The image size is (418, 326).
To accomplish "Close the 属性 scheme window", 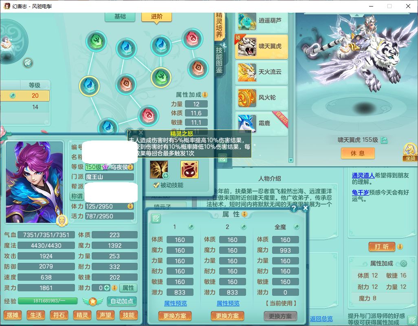I will [x=305, y=208].
